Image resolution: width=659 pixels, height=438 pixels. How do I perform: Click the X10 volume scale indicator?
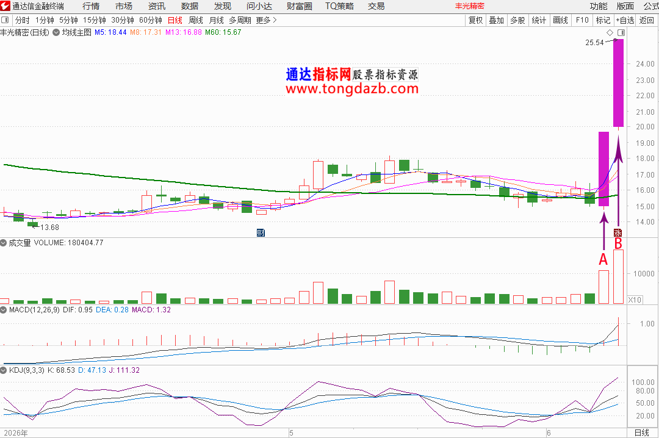click(635, 300)
